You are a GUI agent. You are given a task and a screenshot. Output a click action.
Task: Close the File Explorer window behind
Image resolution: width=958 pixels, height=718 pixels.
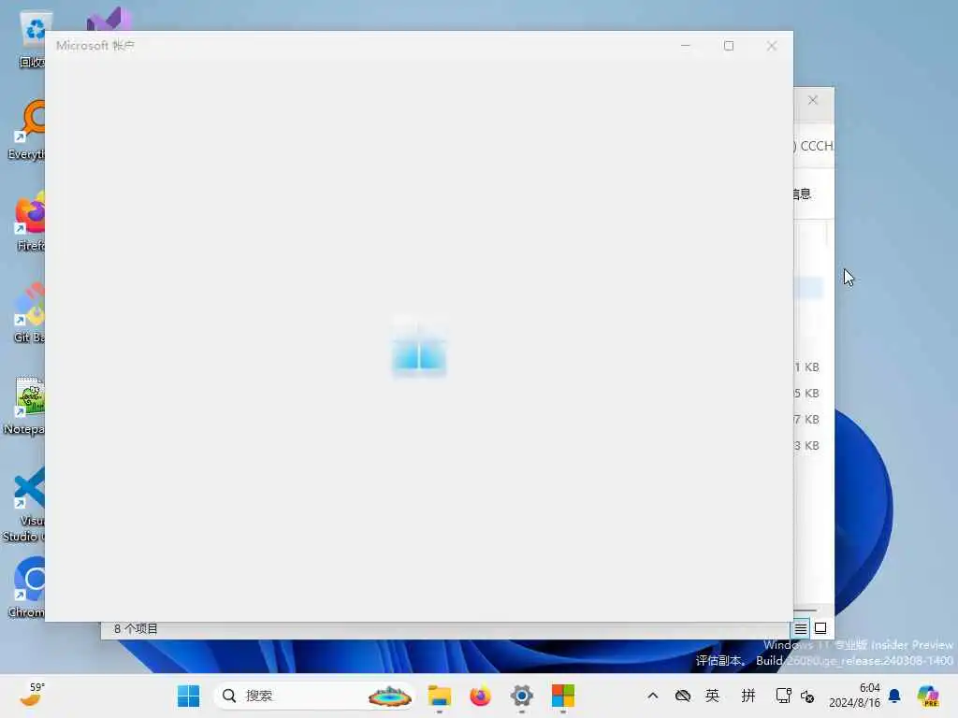813,100
